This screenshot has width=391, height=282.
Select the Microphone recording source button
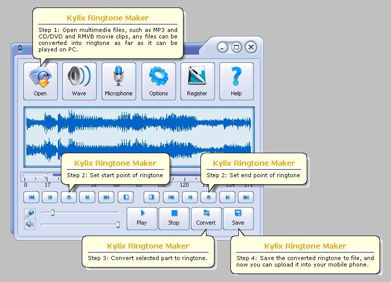(x=119, y=81)
